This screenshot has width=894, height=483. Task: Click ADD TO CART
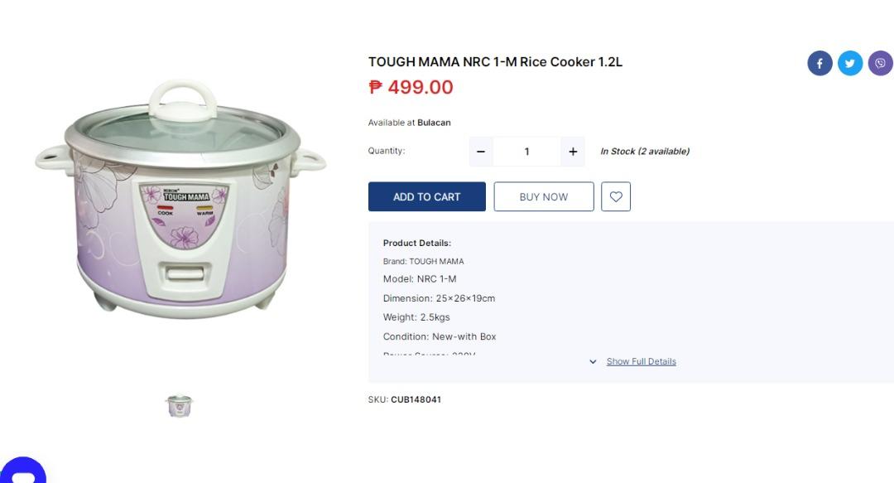pos(426,196)
